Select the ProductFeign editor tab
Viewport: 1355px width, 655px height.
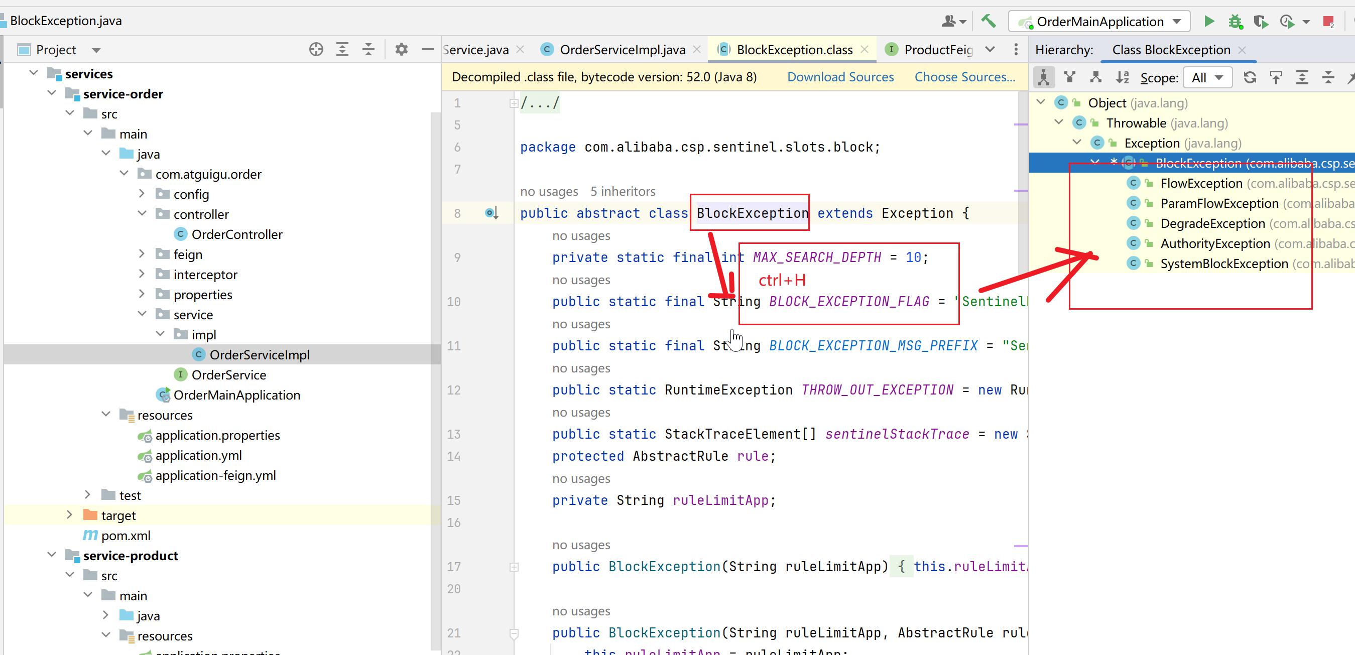(937, 49)
